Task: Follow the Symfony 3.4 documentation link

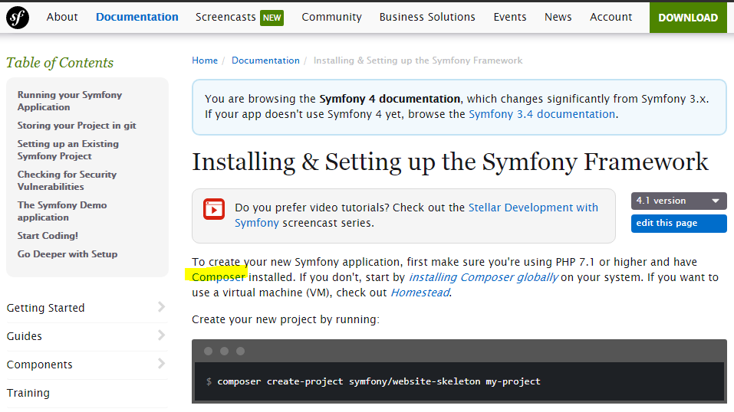Action: 541,114
